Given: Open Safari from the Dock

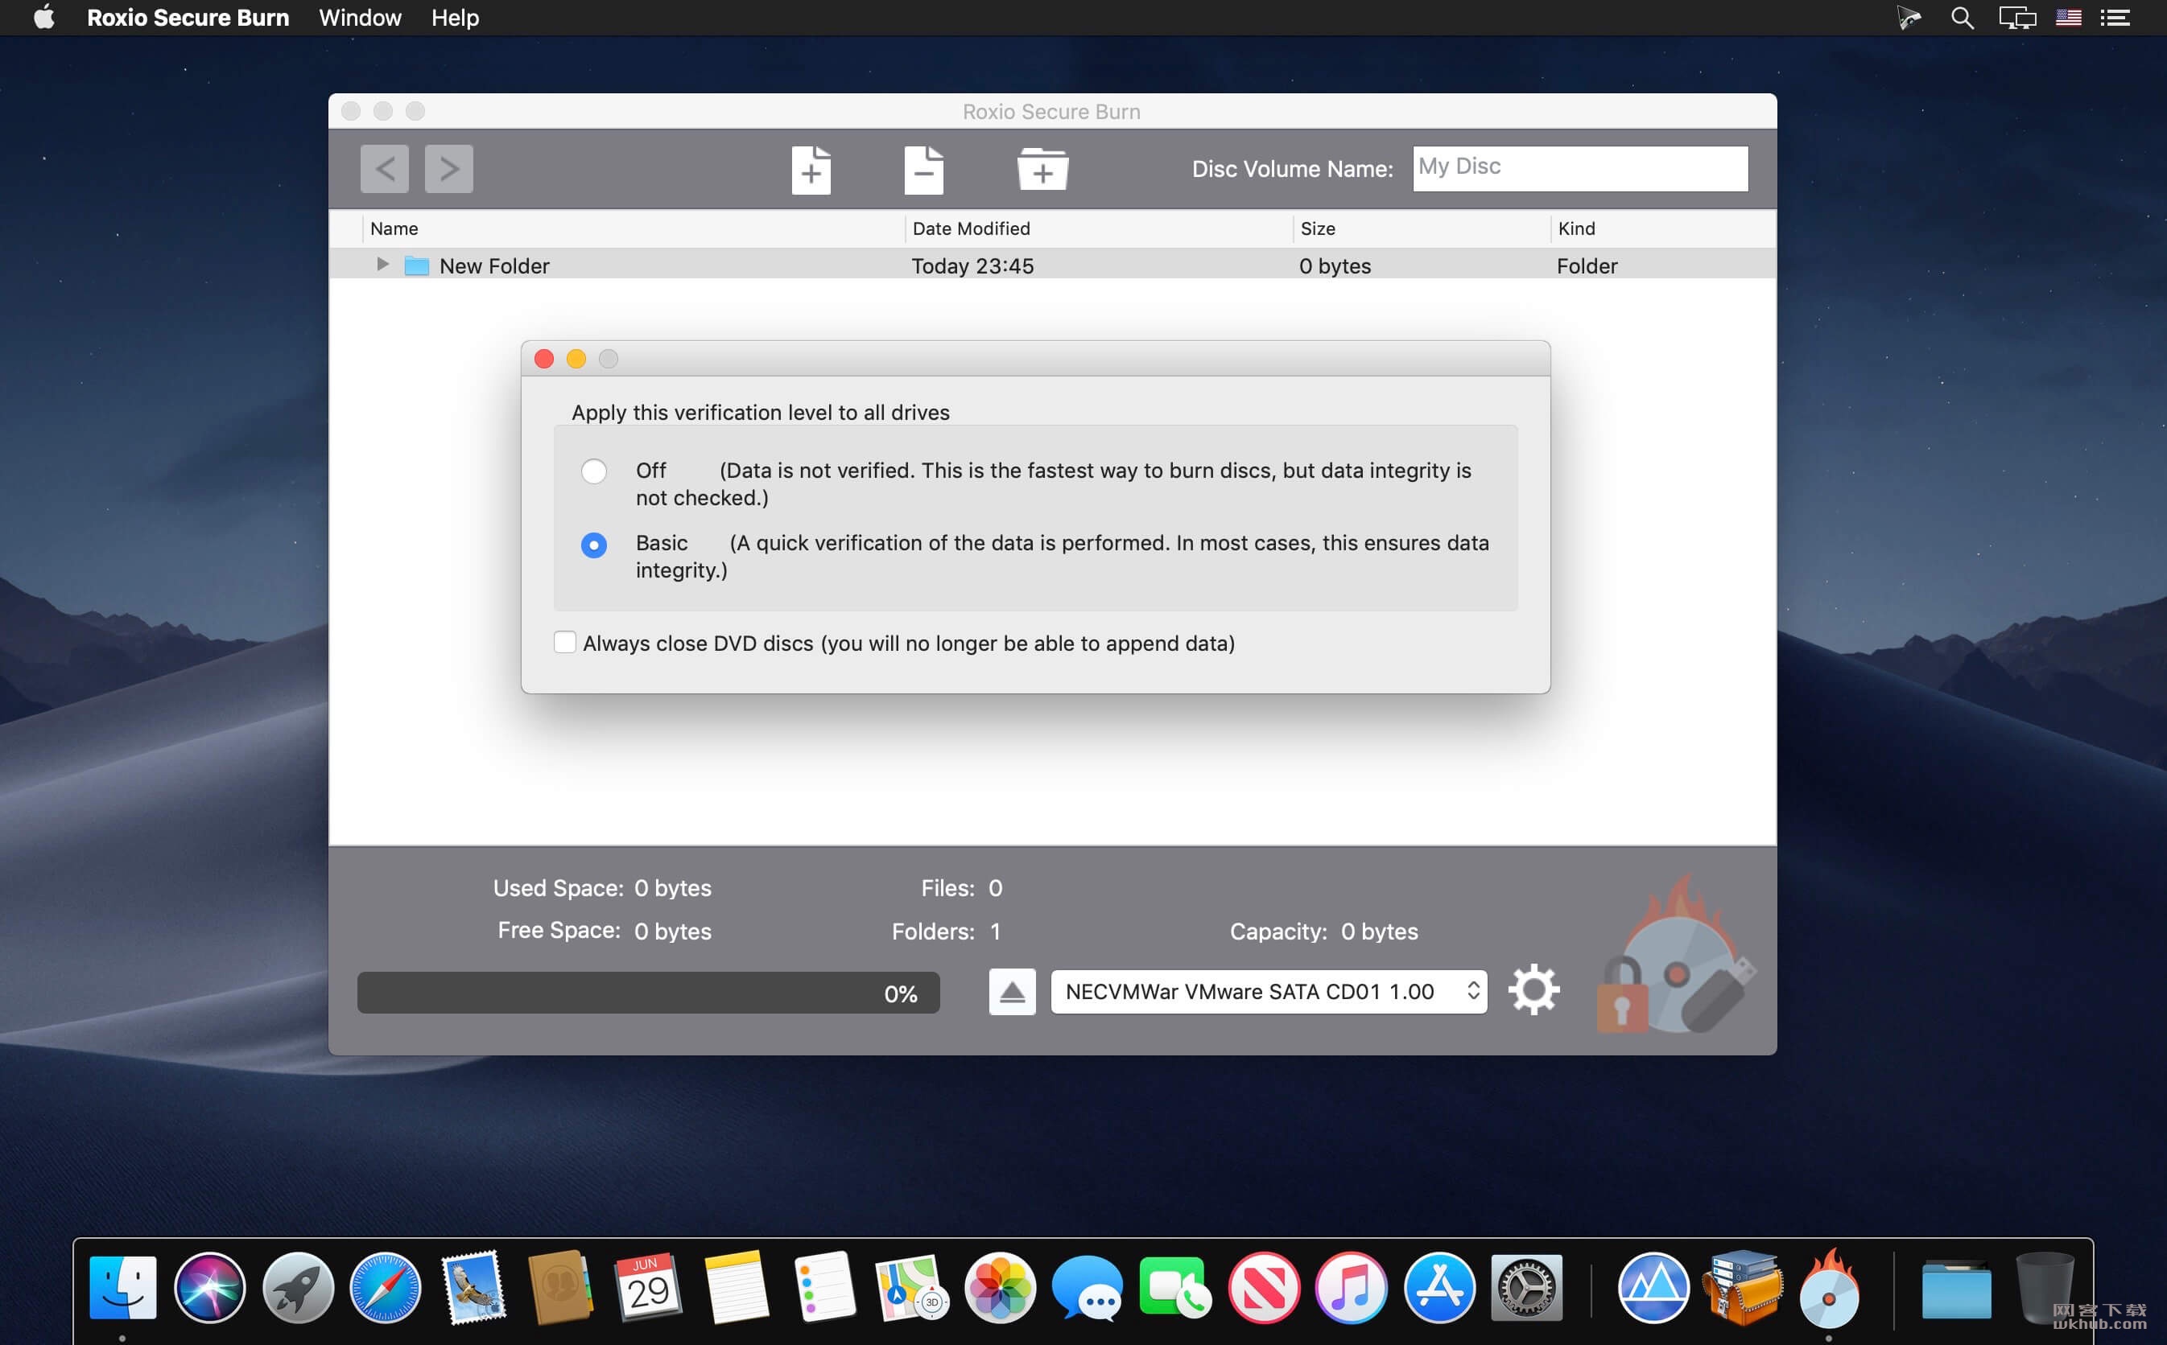Looking at the screenshot, I should (x=386, y=1288).
